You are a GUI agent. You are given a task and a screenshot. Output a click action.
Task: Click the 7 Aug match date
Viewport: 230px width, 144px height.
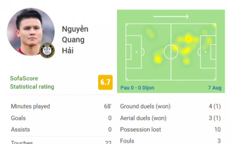click(215, 88)
